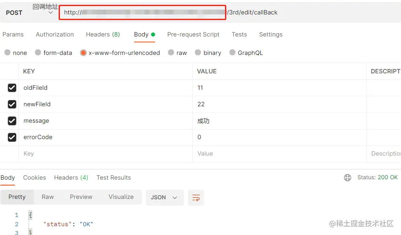
Task: Uncheck the message parameter row
Action: [x=12, y=121]
